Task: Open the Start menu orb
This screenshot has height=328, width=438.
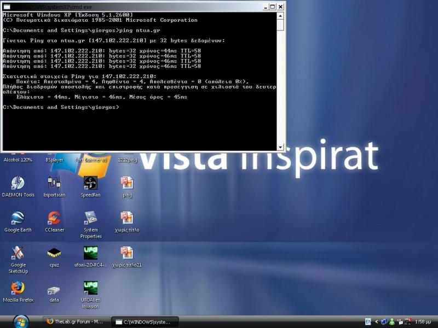Action: click(21, 322)
